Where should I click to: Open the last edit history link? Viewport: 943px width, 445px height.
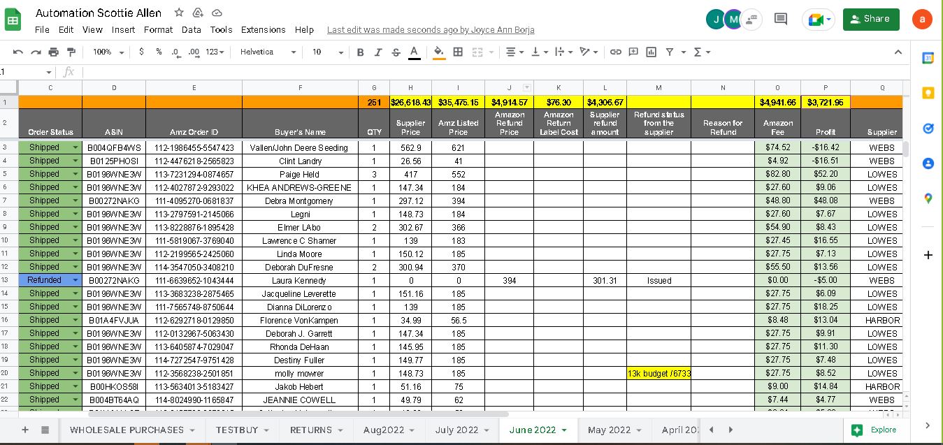[431, 30]
